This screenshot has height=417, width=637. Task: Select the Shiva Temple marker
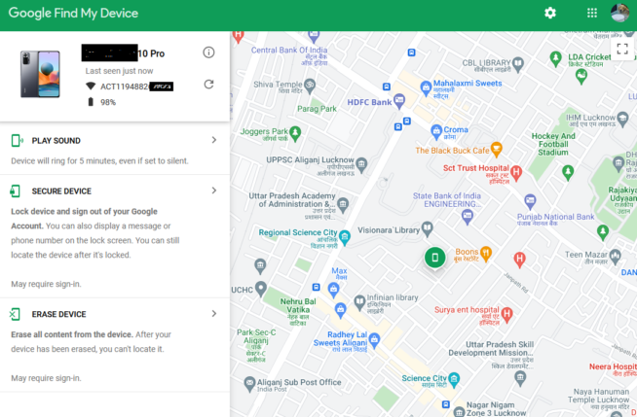(x=310, y=86)
